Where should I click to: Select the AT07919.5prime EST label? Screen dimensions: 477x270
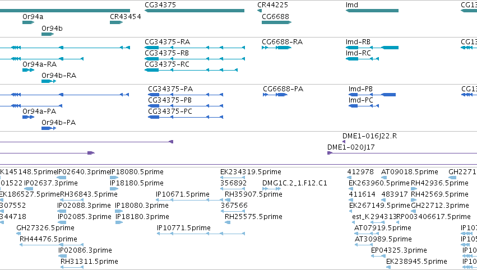point(383,229)
